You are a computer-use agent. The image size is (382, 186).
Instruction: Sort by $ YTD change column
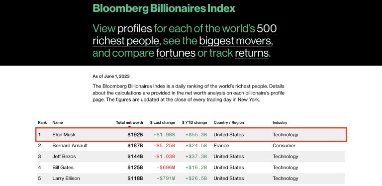tap(194, 122)
